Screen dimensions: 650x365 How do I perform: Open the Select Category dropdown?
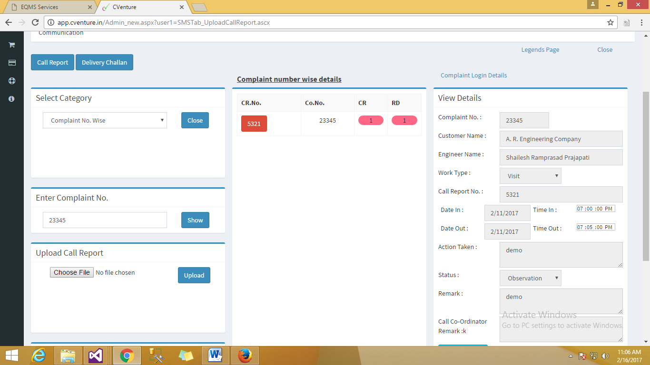(105, 121)
